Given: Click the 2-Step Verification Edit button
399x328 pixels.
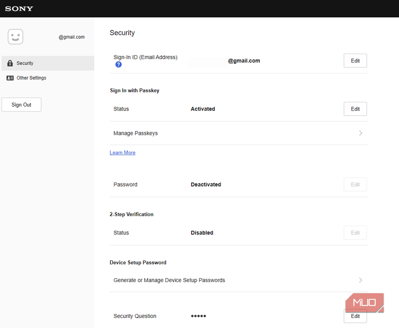Looking at the screenshot, I should click(355, 232).
